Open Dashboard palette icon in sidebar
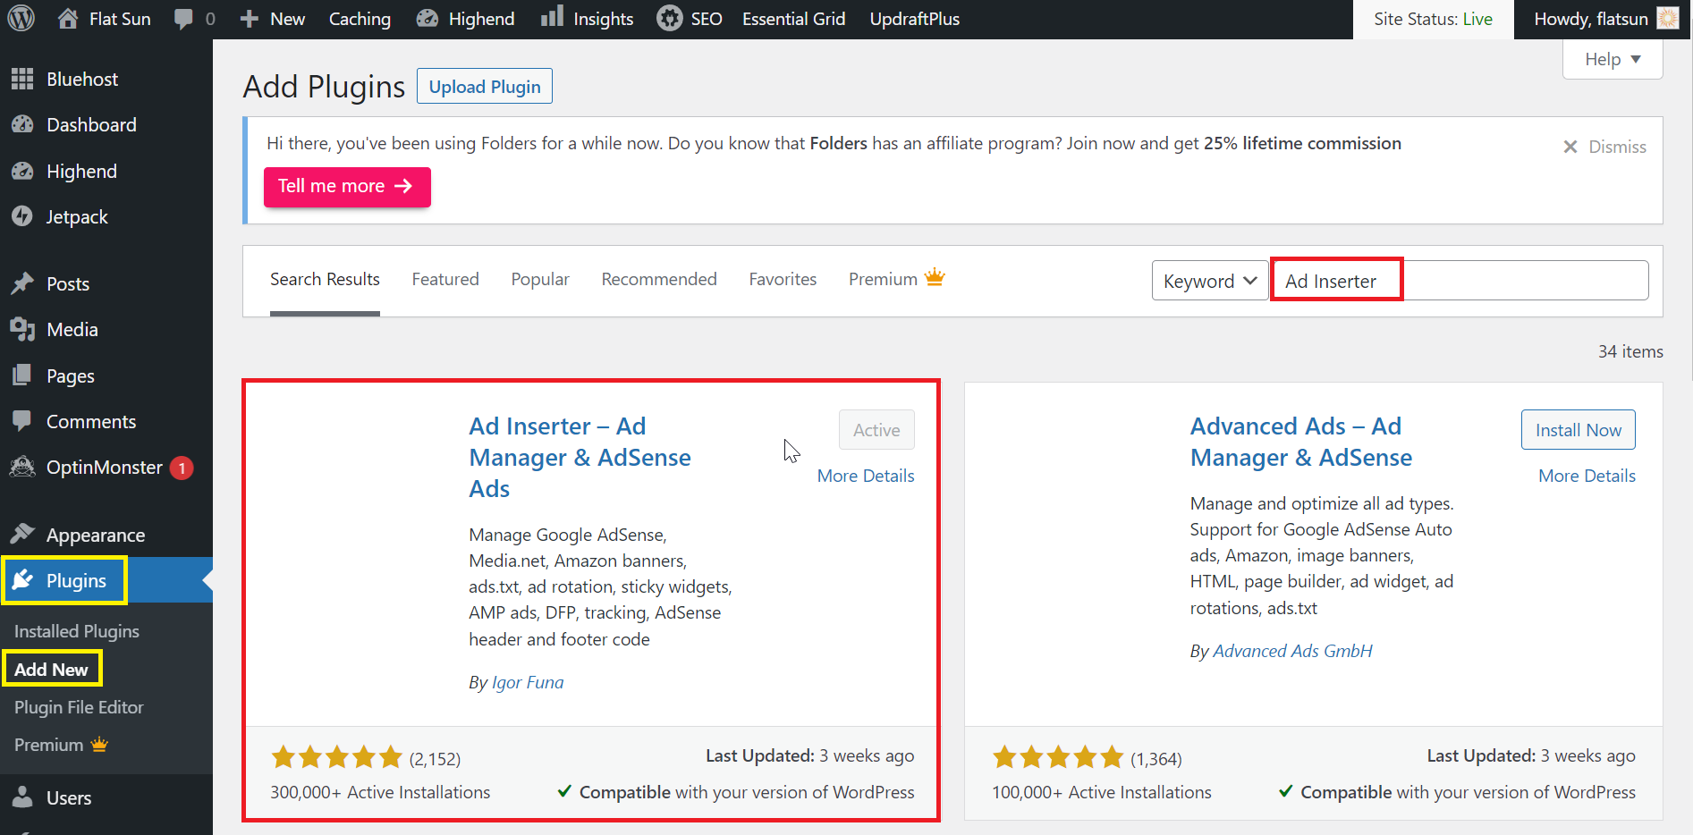Image resolution: width=1693 pixels, height=835 pixels. [22, 124]
